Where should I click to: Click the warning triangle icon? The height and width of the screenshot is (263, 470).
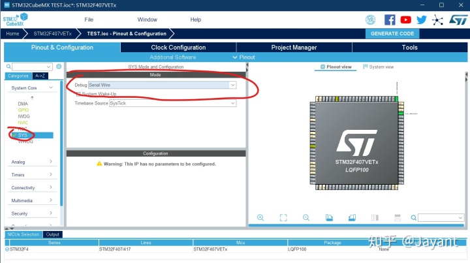(99, 164)
